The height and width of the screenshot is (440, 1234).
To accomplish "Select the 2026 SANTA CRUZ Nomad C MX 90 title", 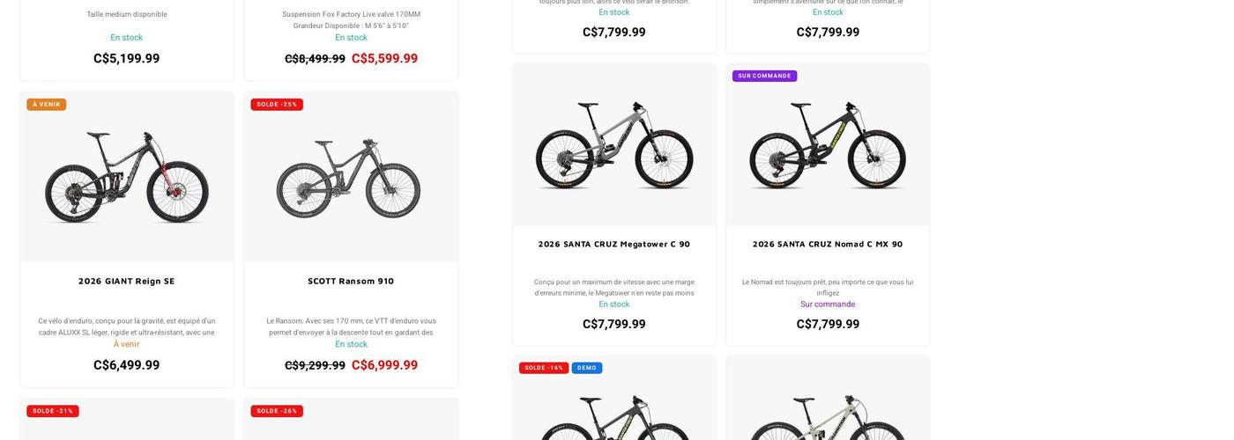I will pos(828,245).
